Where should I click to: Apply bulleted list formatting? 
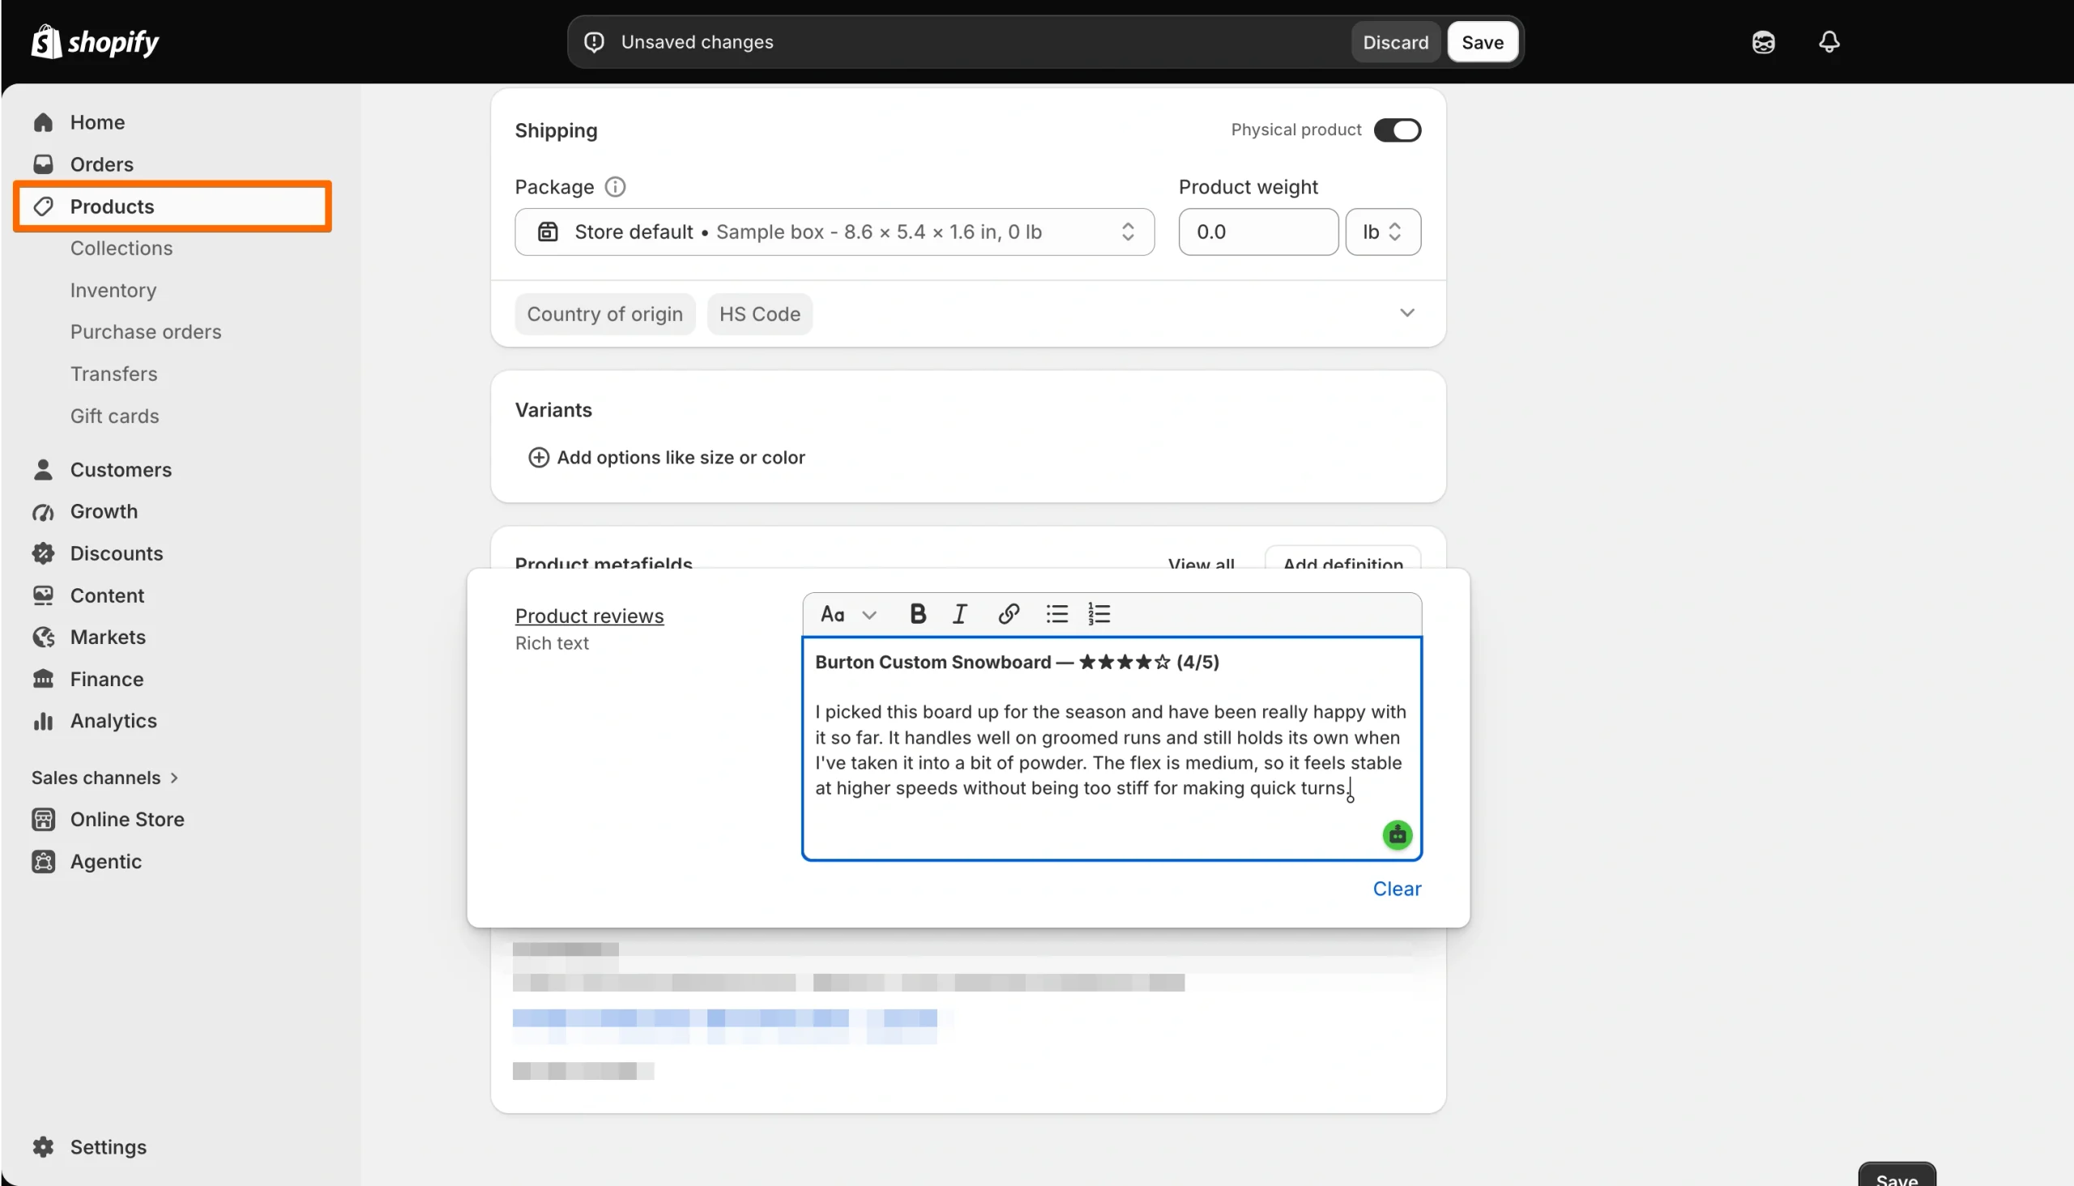(x=1056, y=614)
